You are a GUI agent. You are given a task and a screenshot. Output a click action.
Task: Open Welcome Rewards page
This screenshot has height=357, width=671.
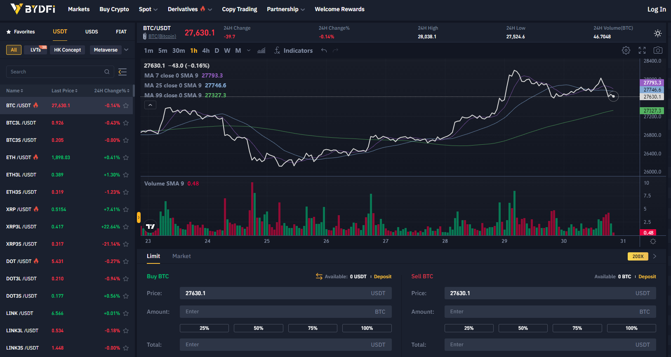(339, 9)
